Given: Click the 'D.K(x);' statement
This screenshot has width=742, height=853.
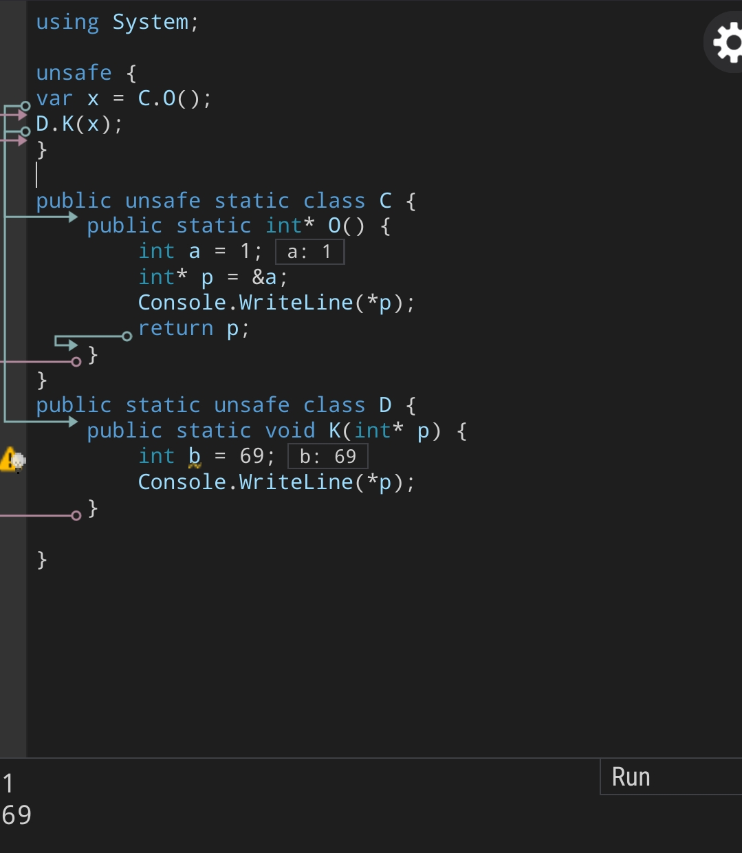Looking at the screenshot, I should coord(80,125).
